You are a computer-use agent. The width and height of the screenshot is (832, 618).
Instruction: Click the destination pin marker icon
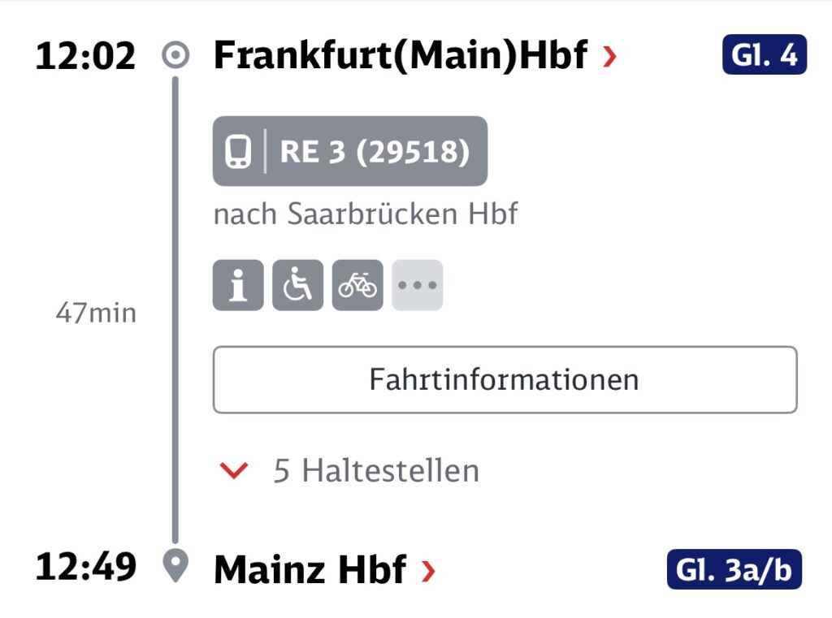(x=175, y=566)
